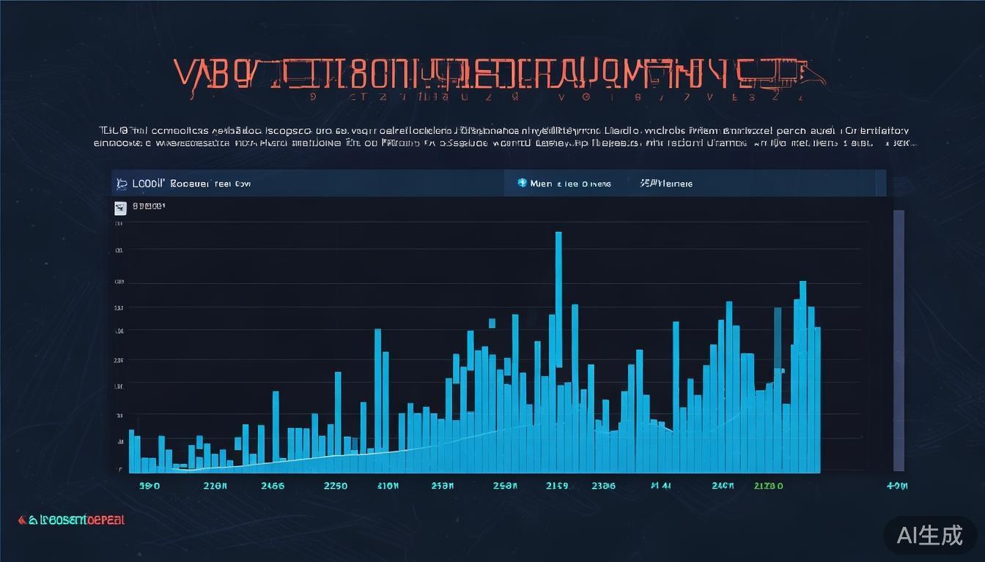Select the "2250" x-axis label
This screenshot has width=985, height=562.
[x=335, y=485]
